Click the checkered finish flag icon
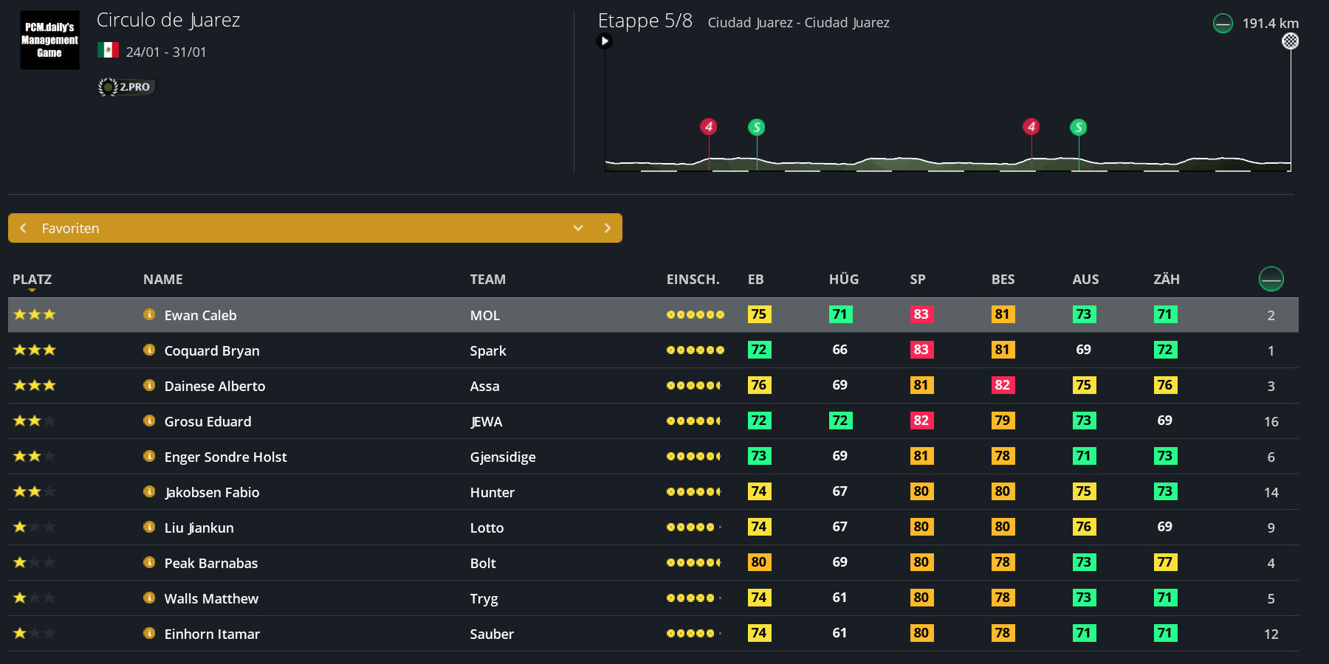 (1290, 41)
